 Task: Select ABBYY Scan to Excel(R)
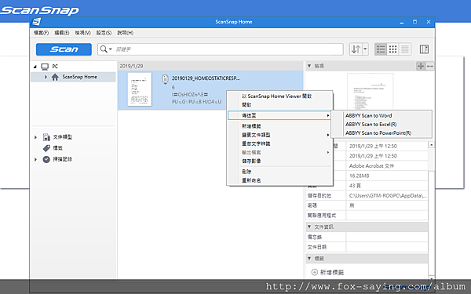371,124
